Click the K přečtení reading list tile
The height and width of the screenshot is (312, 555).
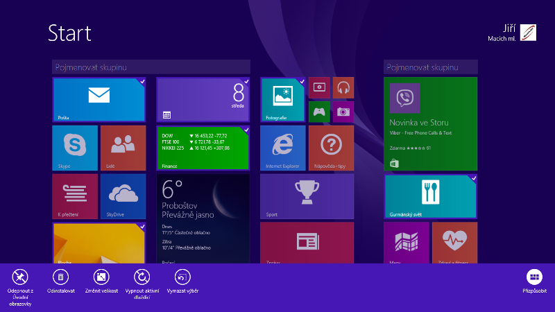[75, 196]
